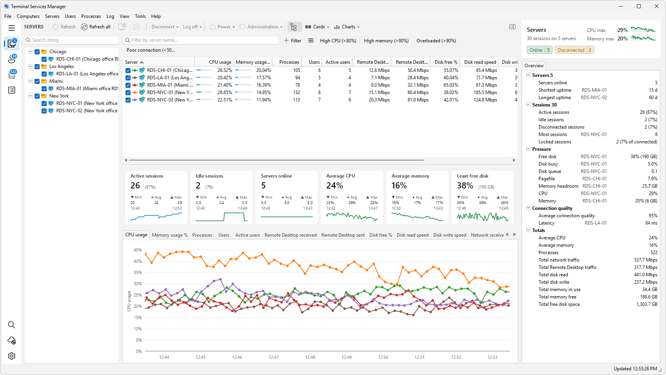The image size is (666, 375).
Task: Open the Processes sidebar icon with badge 522
Action: click(x=12, y=74)
